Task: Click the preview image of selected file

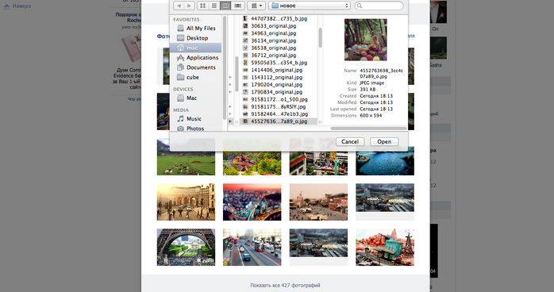Action: pos(366,40)
